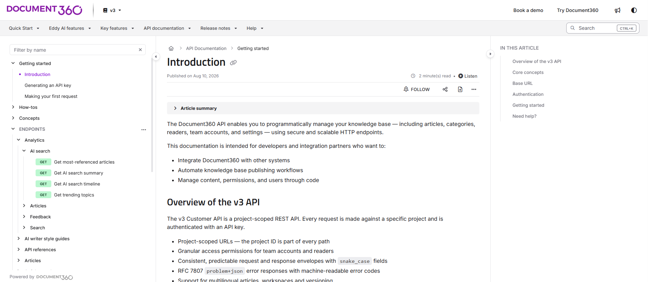Go to the home breadcrumb icon

pos(171,48)
